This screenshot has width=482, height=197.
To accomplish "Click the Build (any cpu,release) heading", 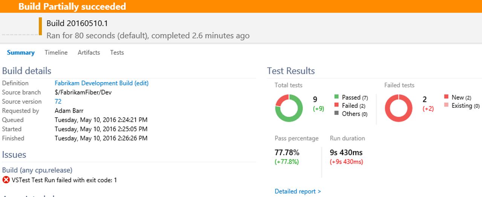I will 37,170.
